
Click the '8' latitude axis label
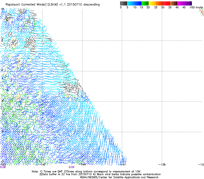pyautogui.click(x=2, y=40)
